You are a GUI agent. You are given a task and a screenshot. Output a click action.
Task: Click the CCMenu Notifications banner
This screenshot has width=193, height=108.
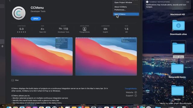coord(168,5)
